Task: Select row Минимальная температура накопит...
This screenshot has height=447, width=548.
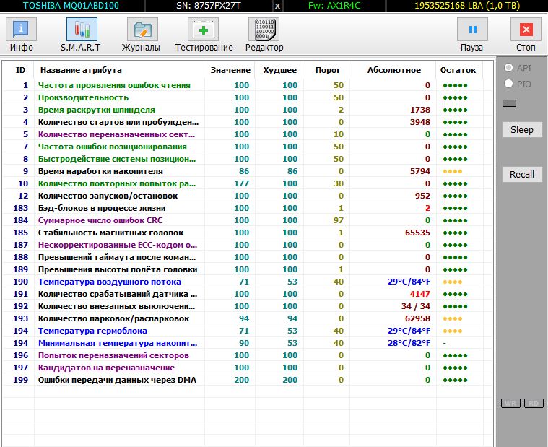Action: click(246, 343)
